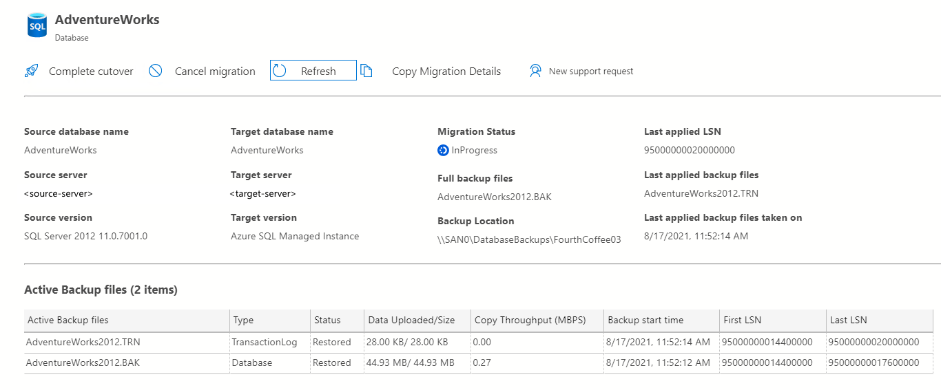Sort by Type column header
This screenshot has height=390, width=941.
point(243,320)
